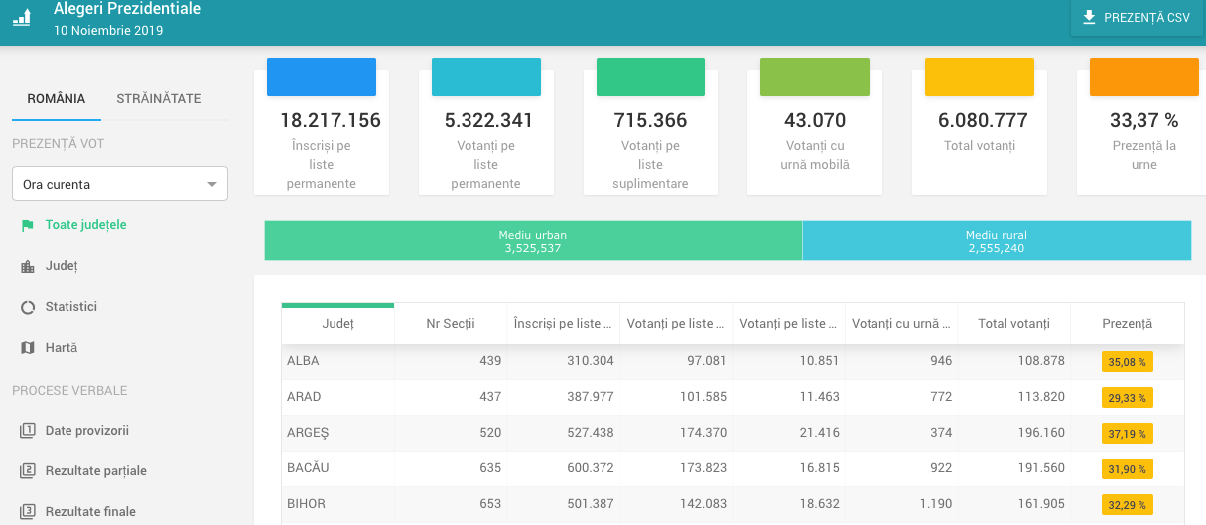Download the PREZENȚĂ CSV file
Viewport: 1206px width, 525px height.
1138,18
